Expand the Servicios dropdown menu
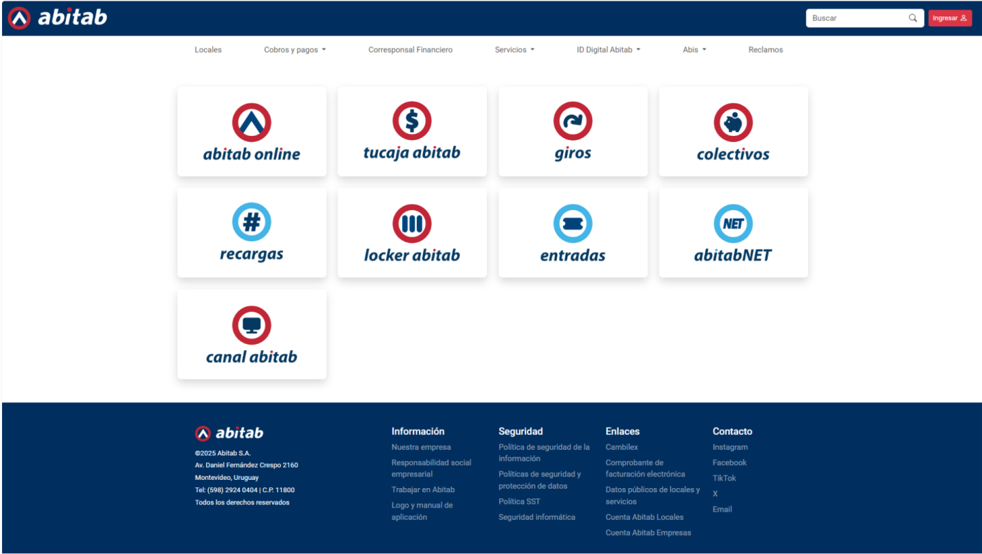The width and height of the screenshot is (982, 554). click(x=514, y=50)
